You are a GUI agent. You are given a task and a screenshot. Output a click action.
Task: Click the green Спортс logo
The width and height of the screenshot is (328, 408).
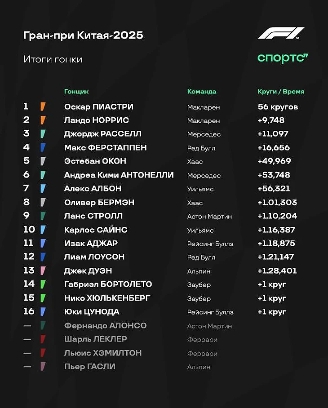tap(283, 58)
